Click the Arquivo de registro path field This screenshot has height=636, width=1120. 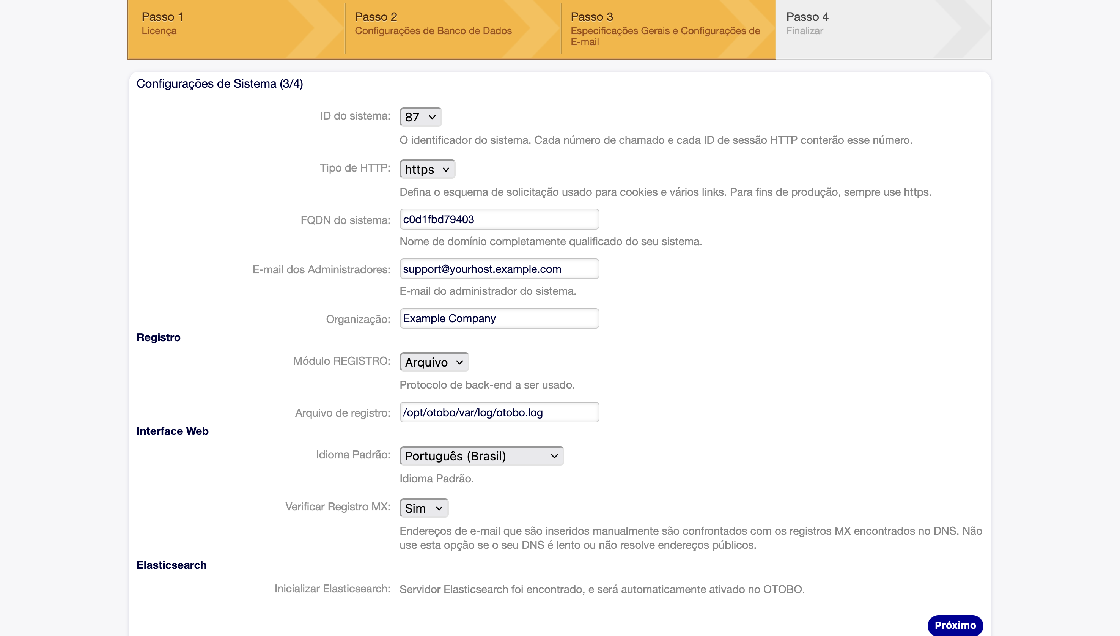[499, 412]
